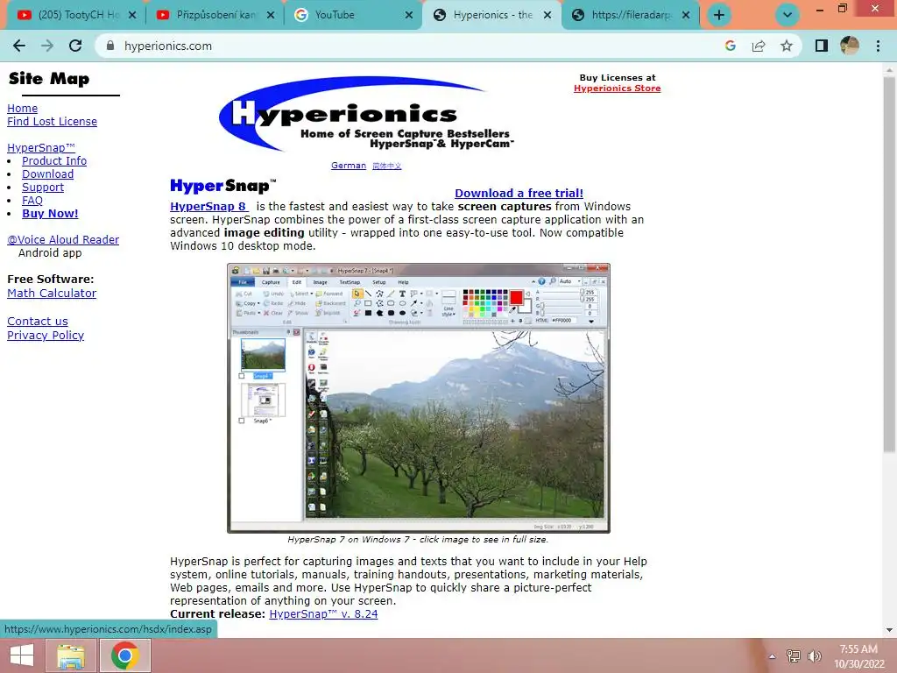
Task: Open Product Info link
Action: (x=54, y=161)
